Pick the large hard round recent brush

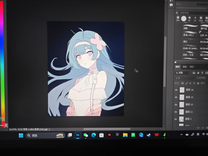point(184,18)
